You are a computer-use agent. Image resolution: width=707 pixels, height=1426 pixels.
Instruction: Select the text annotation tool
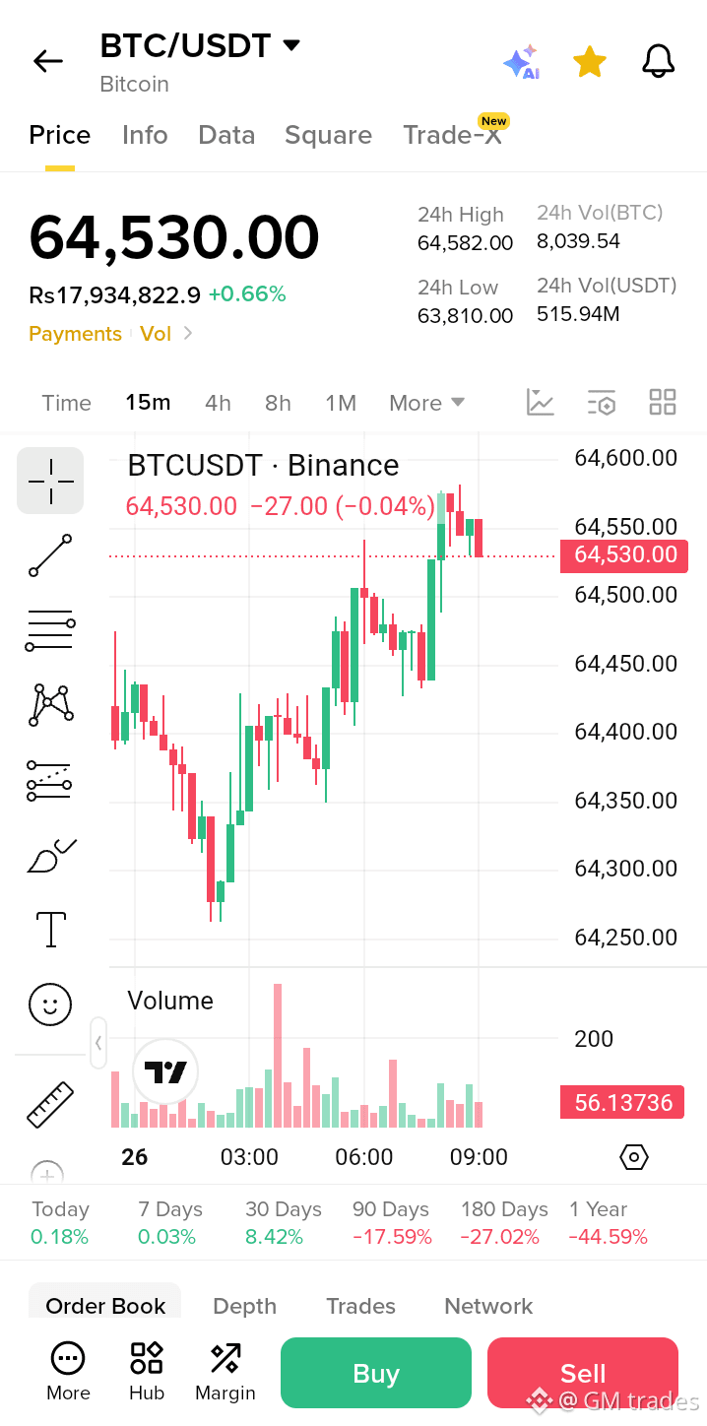point(50,929)
